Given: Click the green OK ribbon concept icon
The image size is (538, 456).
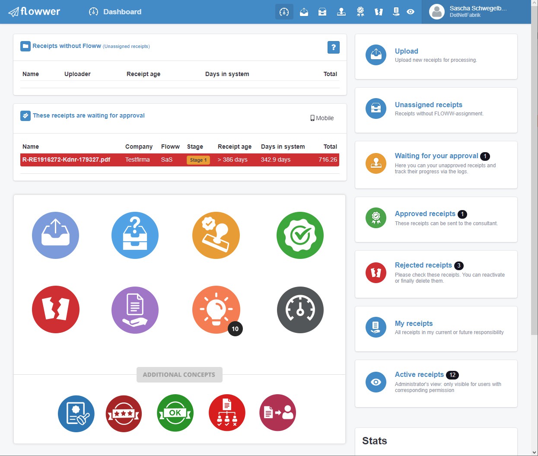Looking at the screenshot, I should [175, 413].
